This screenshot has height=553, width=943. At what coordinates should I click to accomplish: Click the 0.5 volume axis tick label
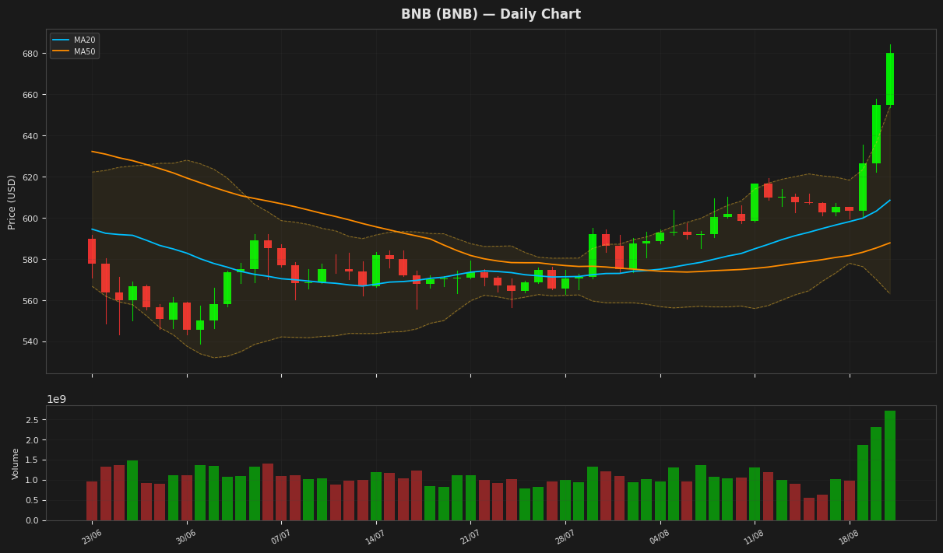point(32,501)
